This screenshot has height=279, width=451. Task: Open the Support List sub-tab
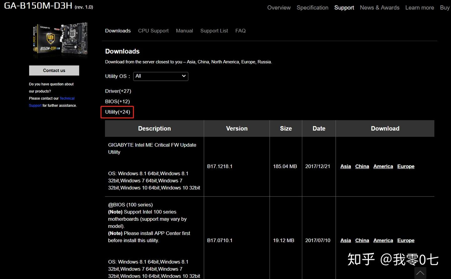coord(214,31)
